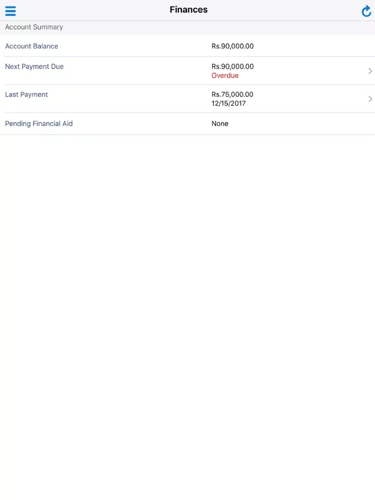Expand Last Payment details chevron
The width and height of the screenshot is (375, 500).
pos(370,99)
